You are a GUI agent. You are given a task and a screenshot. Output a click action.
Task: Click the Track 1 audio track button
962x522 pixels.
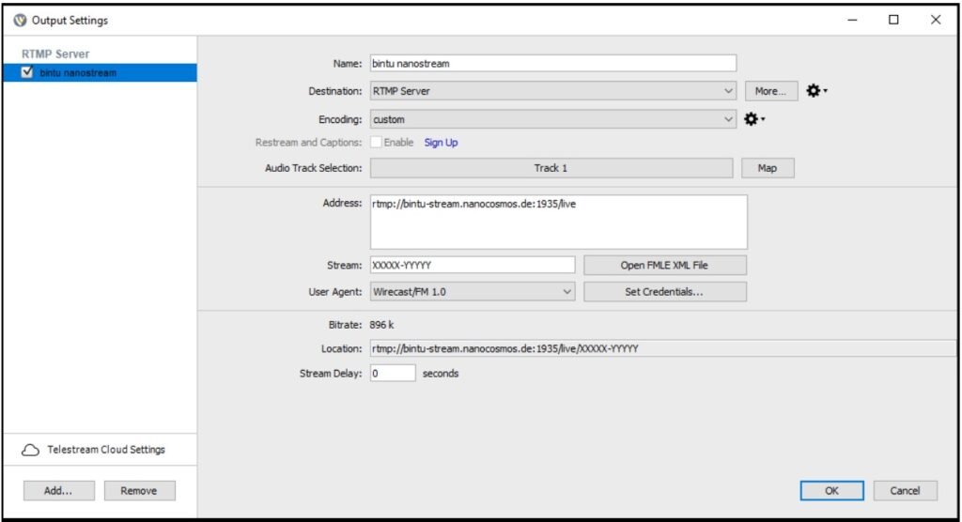pos(551,168)
